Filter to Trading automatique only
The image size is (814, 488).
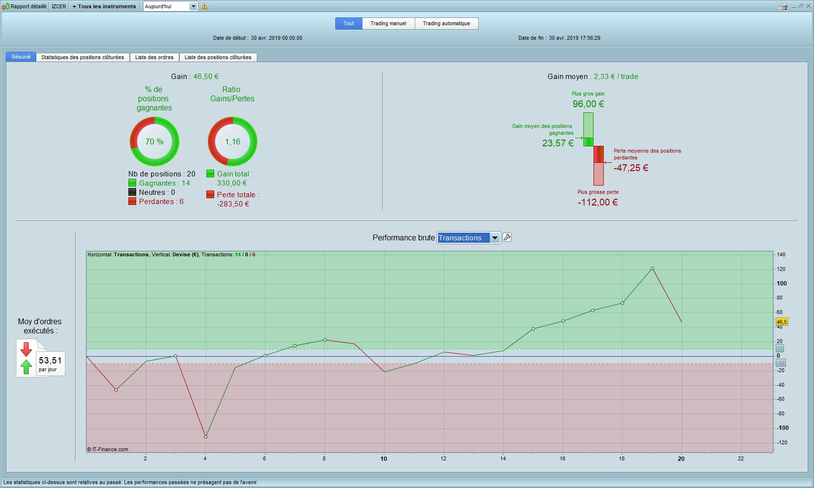pos(446,23)
